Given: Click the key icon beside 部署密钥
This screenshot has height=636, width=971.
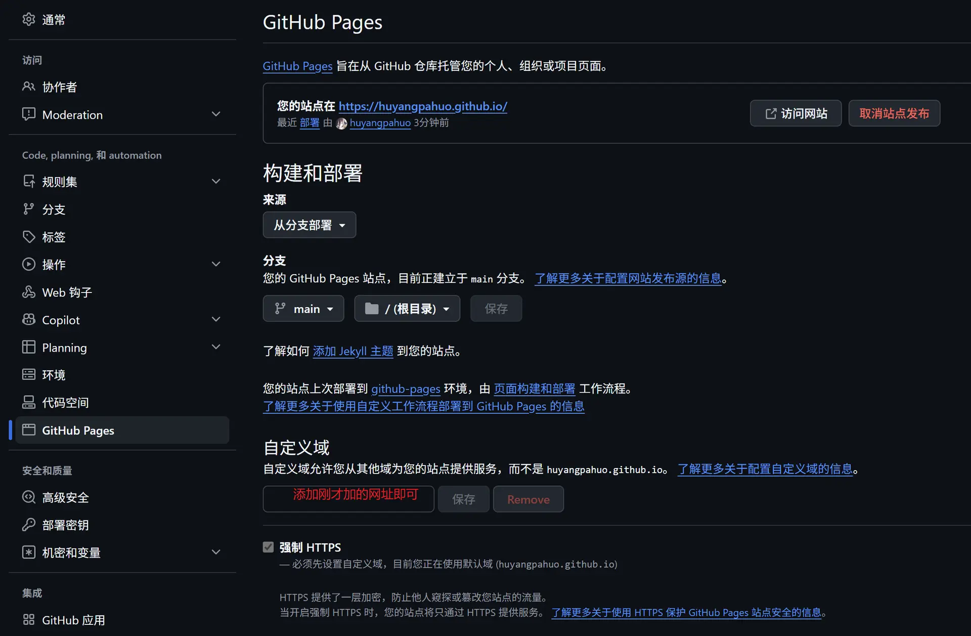Looking at the screenshot, I should 29,525.
